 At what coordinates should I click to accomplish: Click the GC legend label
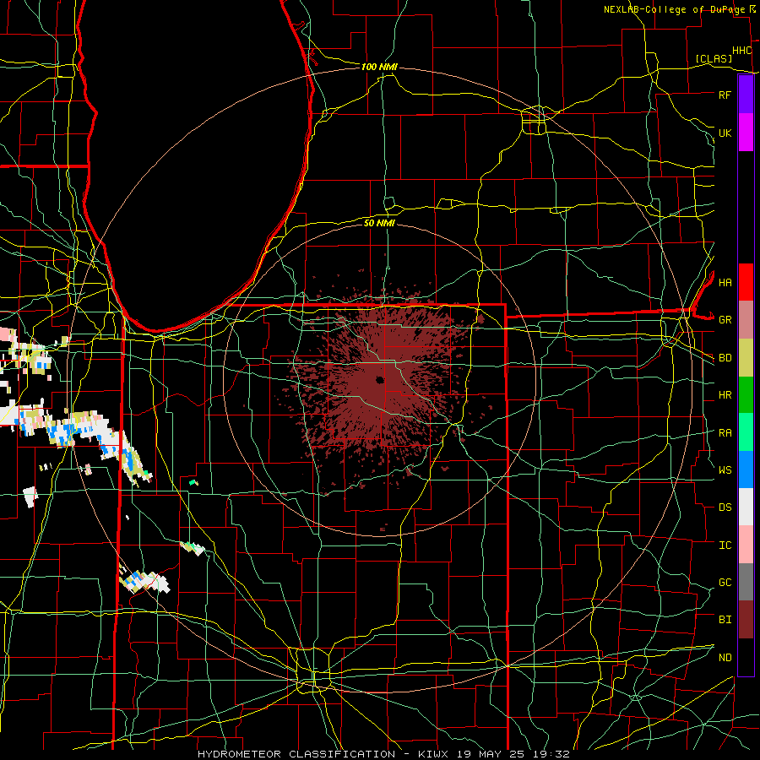coord(725,582)
